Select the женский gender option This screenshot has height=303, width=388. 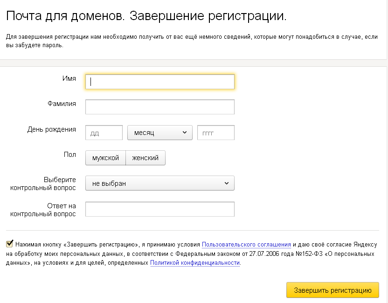click(x=146, y=157)
